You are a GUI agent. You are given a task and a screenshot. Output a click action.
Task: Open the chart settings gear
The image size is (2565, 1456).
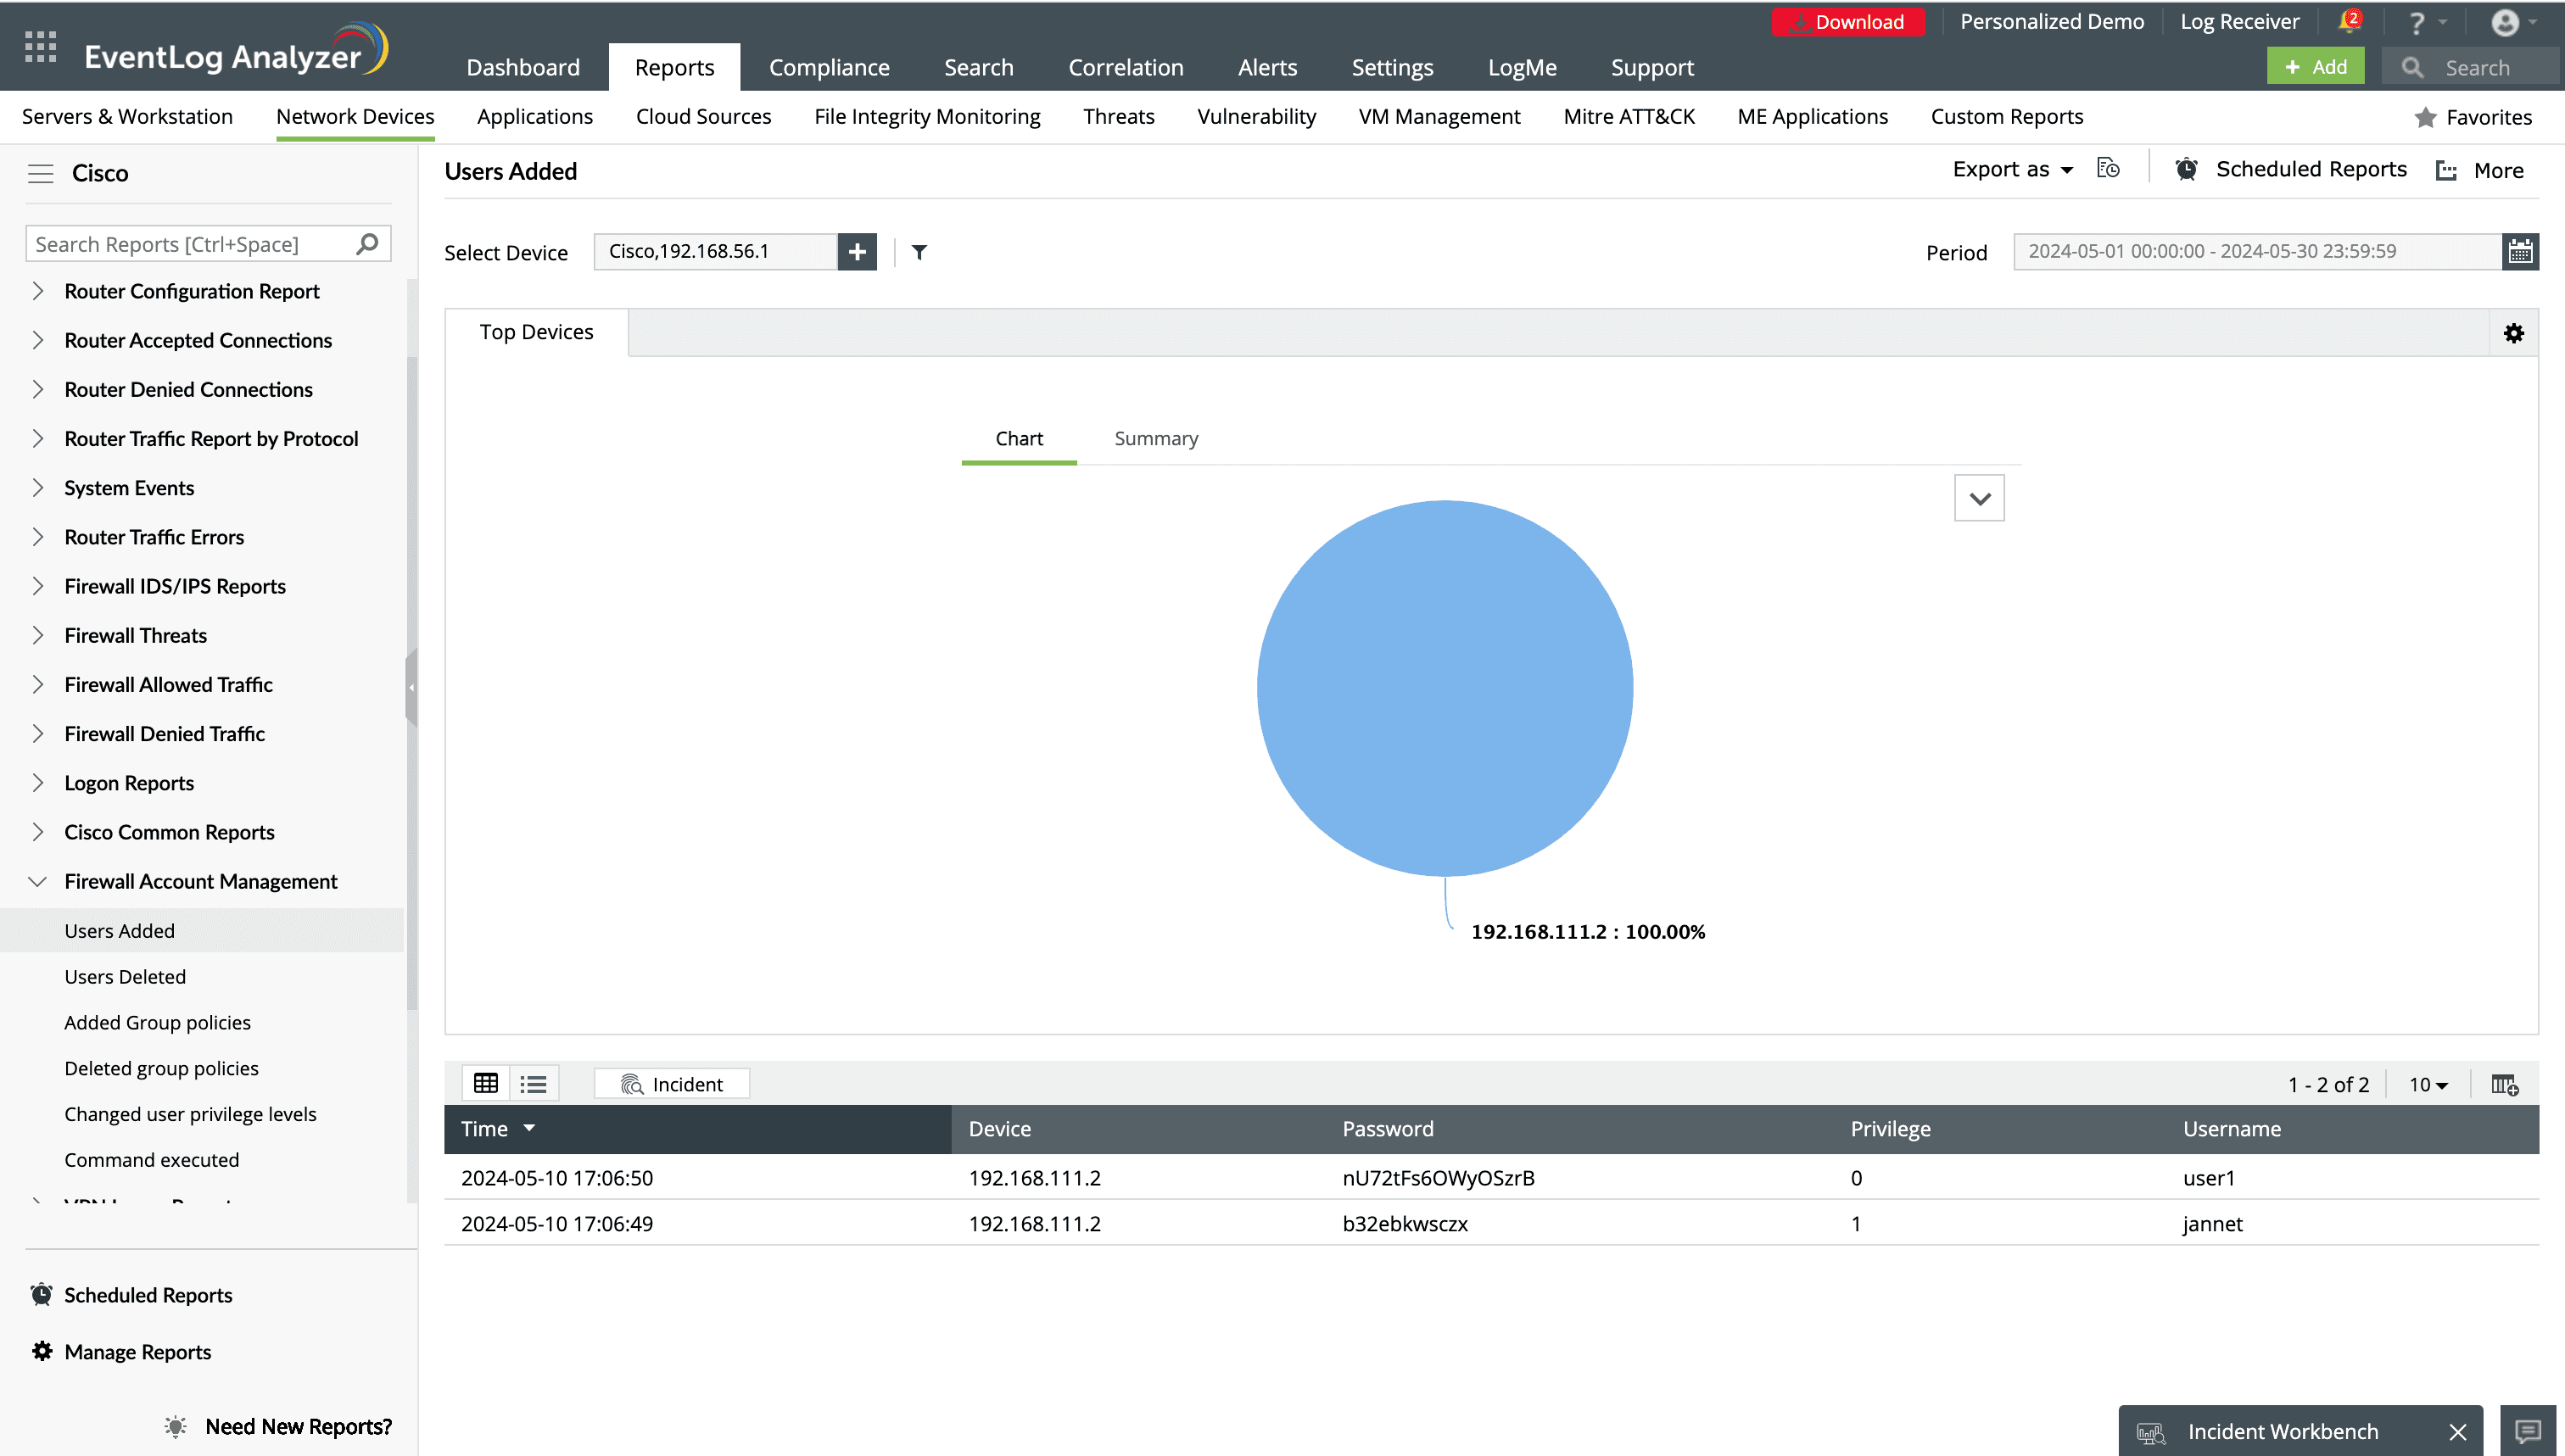[x=2513, y=332]
